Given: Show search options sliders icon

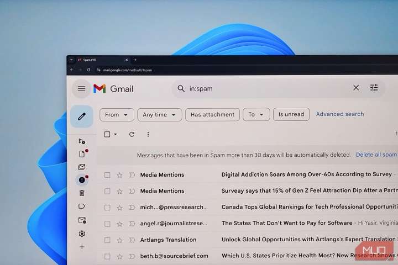Looking at the screenshot, I should (x=374, y=88).
